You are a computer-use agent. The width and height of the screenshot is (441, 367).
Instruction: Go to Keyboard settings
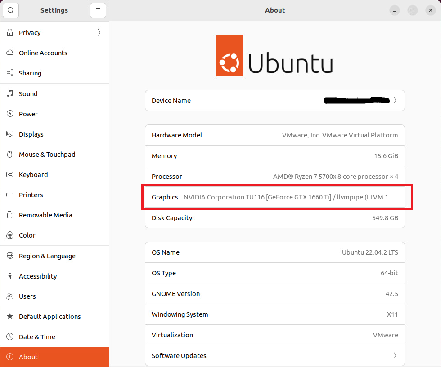click(x=54, y=175)
